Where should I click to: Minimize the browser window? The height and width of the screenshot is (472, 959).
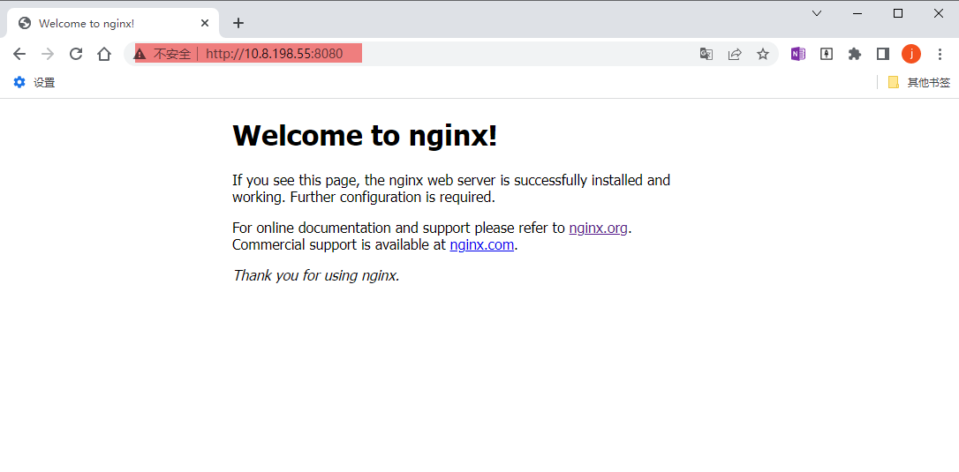click(x=857, y=13)
